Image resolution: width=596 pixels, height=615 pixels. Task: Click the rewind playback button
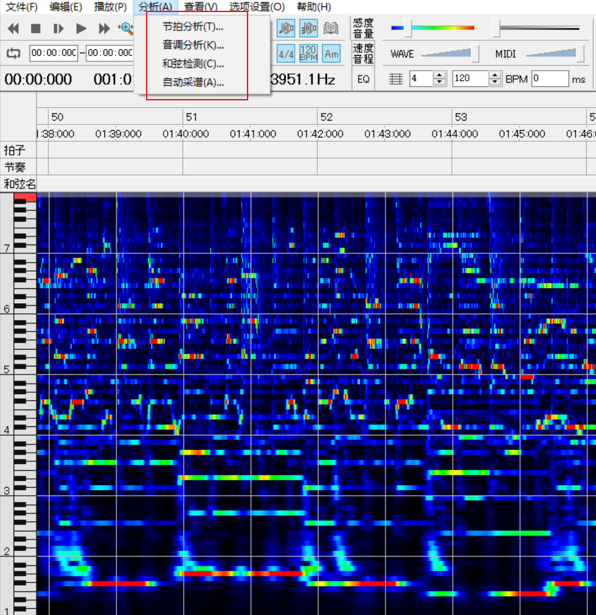click(x=13, y=28)
